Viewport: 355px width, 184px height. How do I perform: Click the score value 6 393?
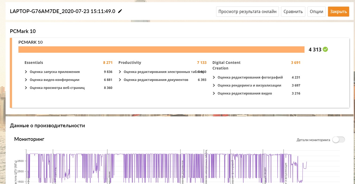[202, 80]
